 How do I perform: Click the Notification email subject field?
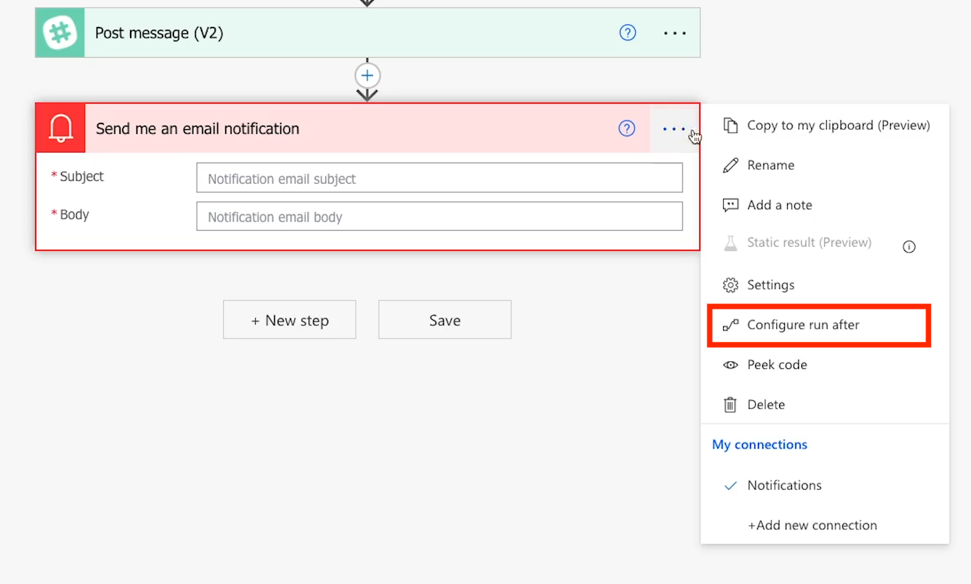(x=440, y=178)
